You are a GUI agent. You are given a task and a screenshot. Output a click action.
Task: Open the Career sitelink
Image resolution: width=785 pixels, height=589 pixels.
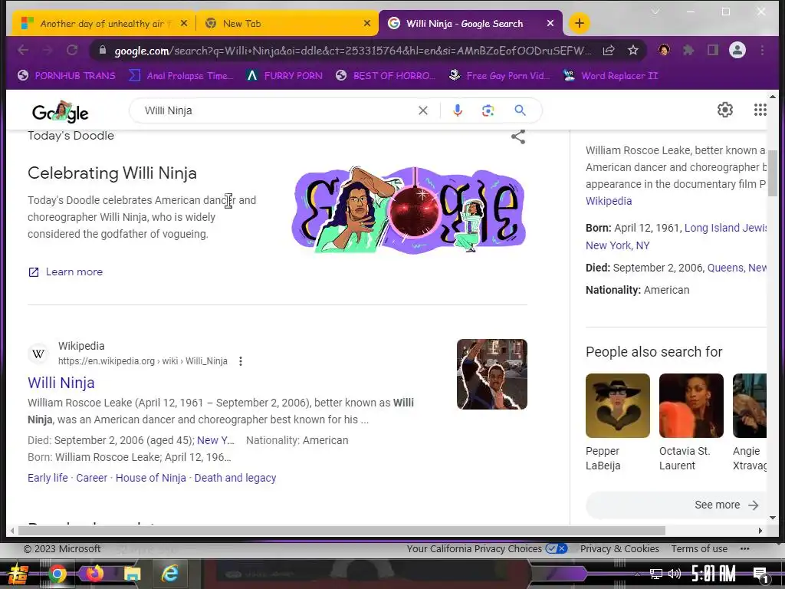point(92,478)
